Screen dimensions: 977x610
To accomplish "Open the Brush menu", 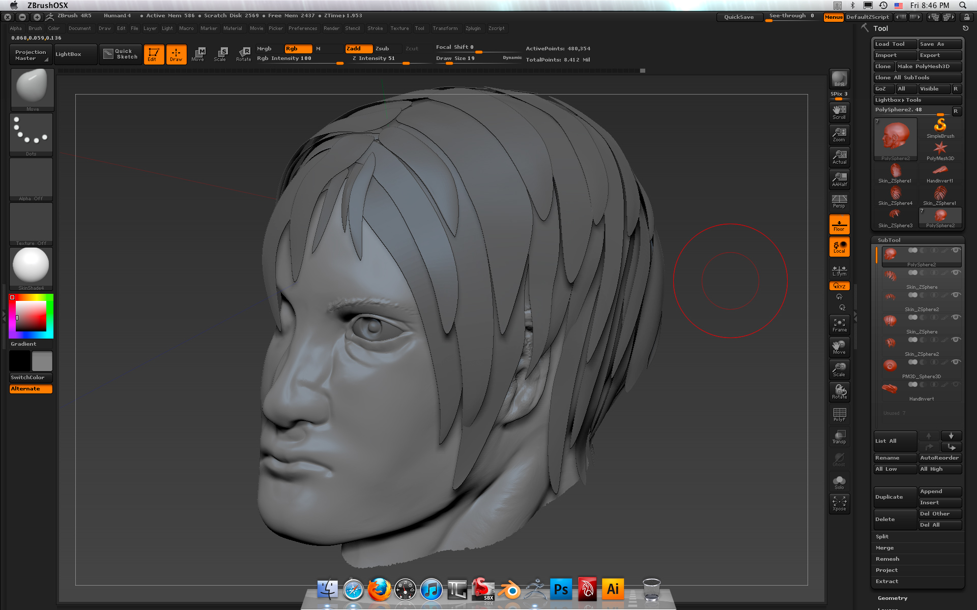I will [35, 28].
